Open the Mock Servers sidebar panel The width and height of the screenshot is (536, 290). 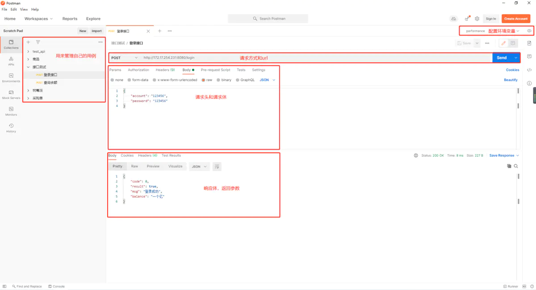pyautogui.click(x=11, y=94)
